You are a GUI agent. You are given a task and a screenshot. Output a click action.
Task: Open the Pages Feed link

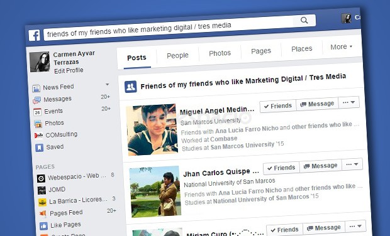coord(66,213)
